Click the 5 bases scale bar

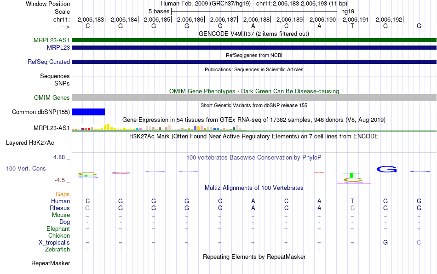tap(254, 11)
